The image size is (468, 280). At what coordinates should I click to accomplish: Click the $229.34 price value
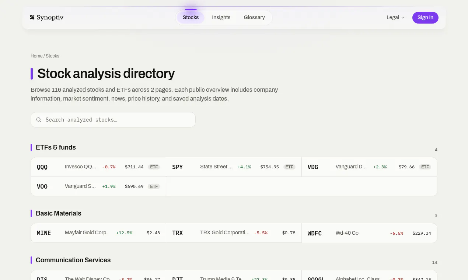pyautogui.click(x=422, y=233)
